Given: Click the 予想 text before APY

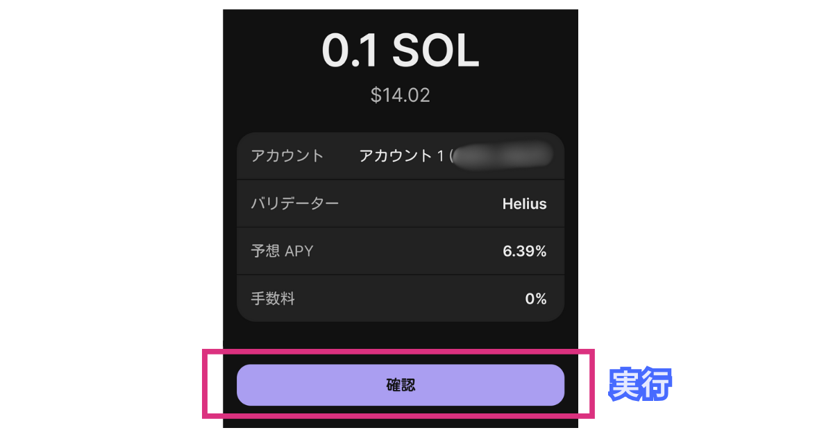Looking at the screenshot, I should 265,251.
